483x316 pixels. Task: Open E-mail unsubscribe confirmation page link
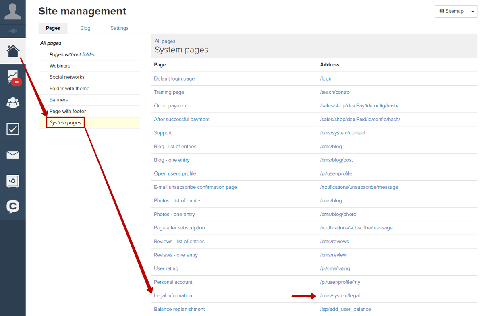196,187
